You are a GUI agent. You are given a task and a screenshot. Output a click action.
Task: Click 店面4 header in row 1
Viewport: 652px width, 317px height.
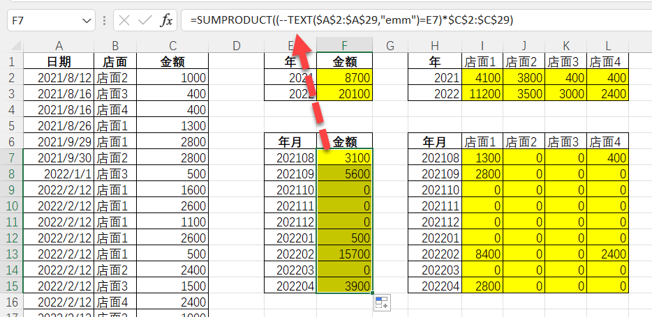coord(607,61)
